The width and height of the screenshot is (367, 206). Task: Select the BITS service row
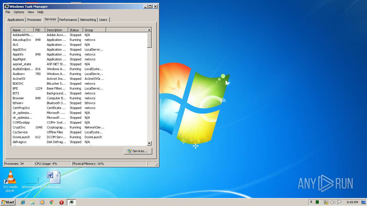(79, 93)
